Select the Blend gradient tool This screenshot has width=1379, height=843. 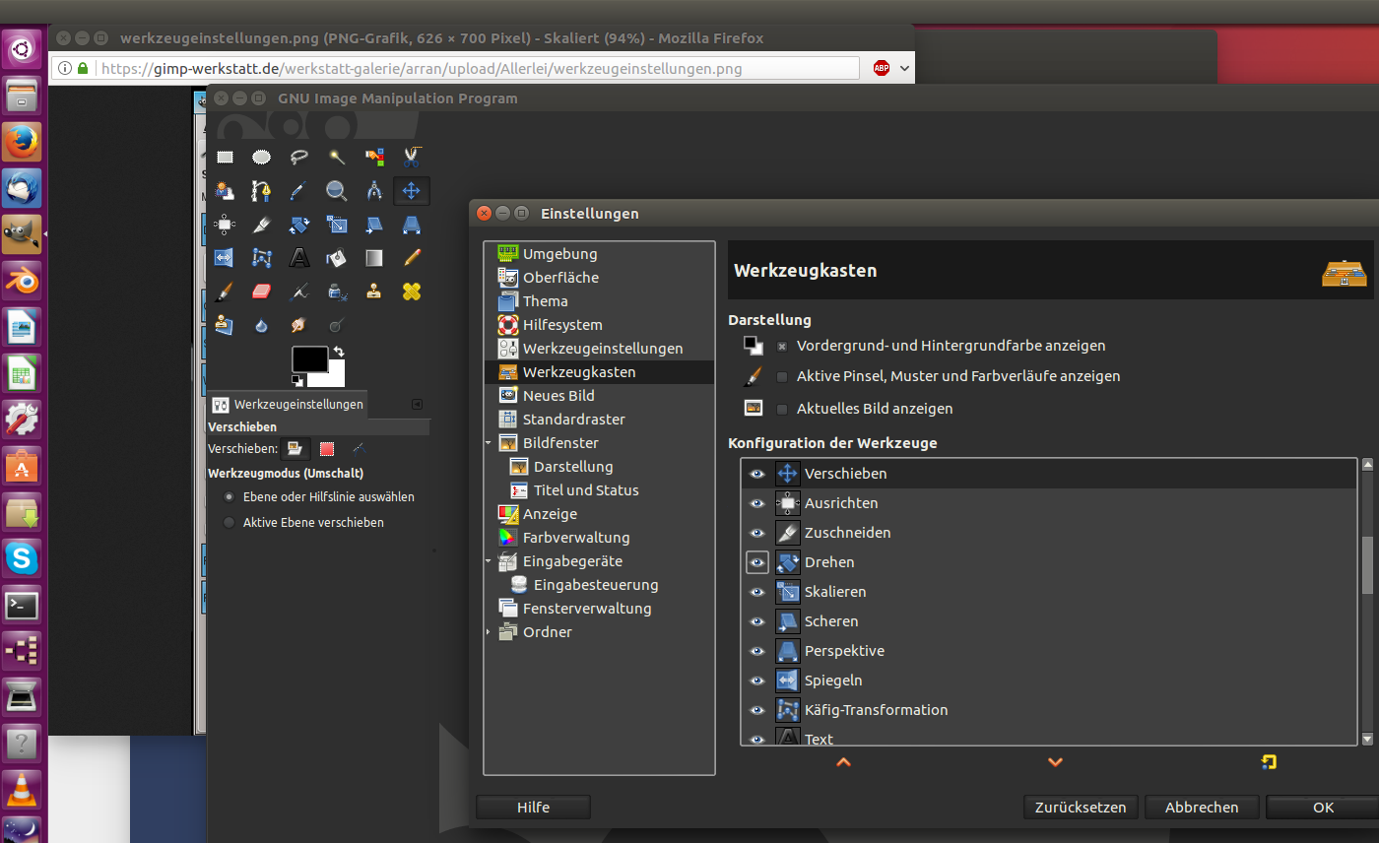(374, 258)
